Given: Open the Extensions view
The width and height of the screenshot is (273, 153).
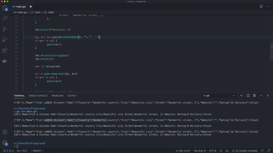Looking at the screenshot, I should tap(5, 50).
